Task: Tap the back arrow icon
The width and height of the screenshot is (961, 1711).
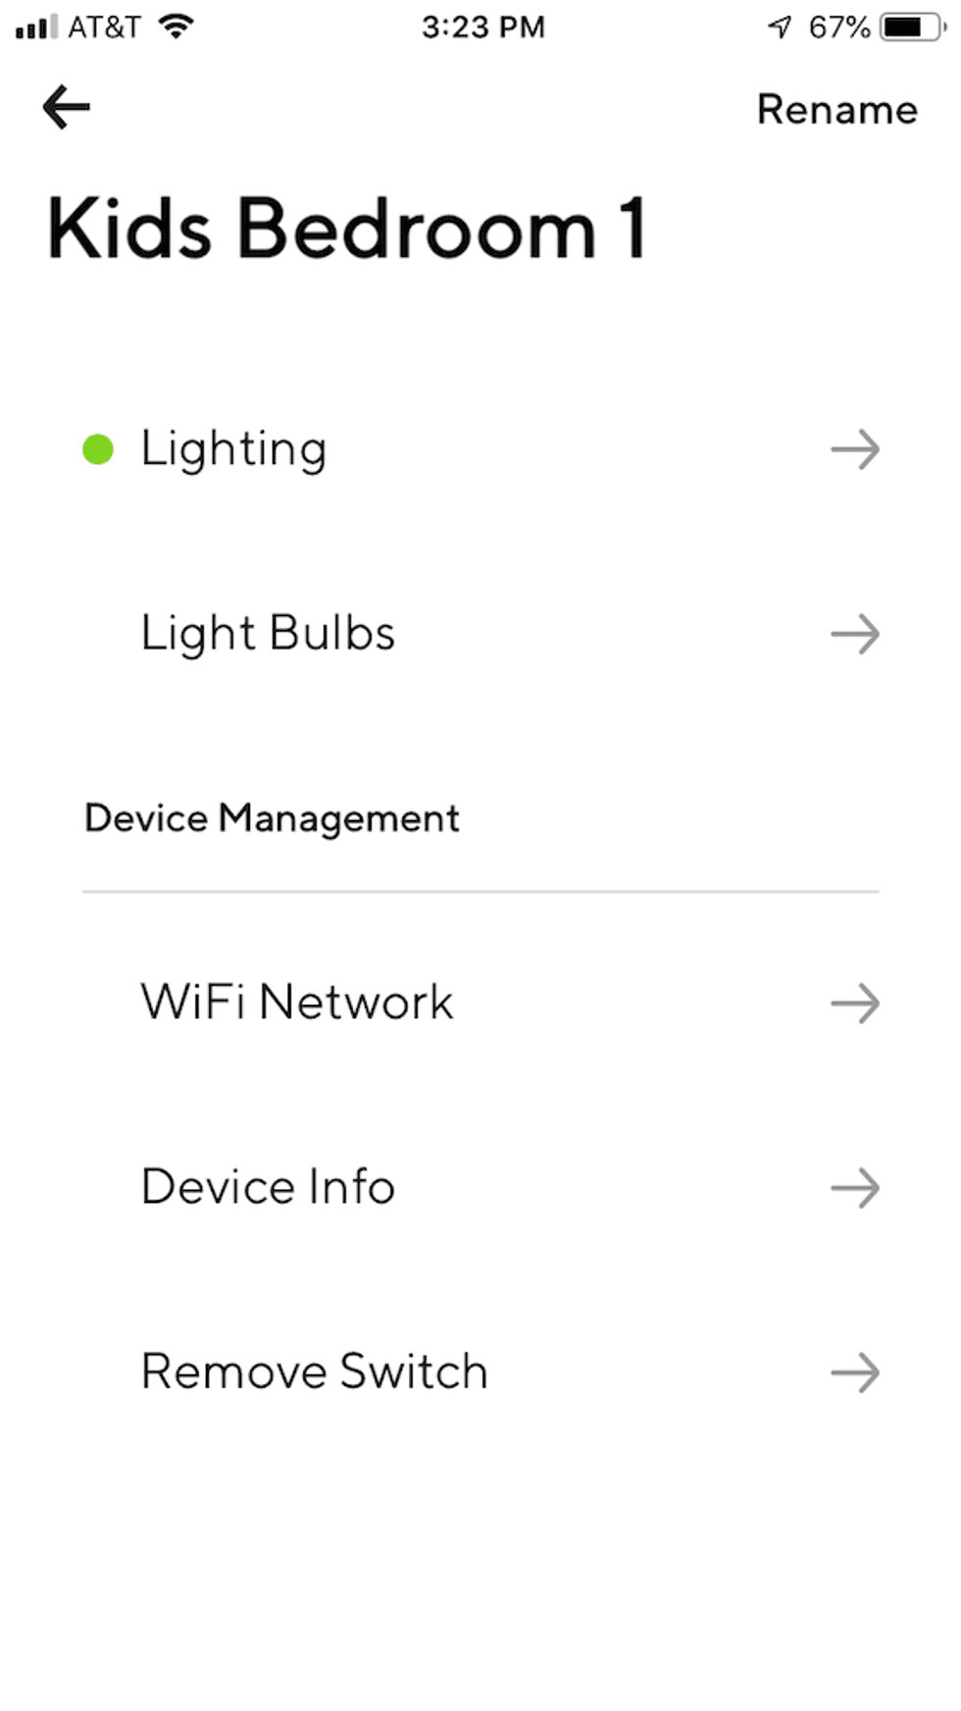Action: [67, 107]
